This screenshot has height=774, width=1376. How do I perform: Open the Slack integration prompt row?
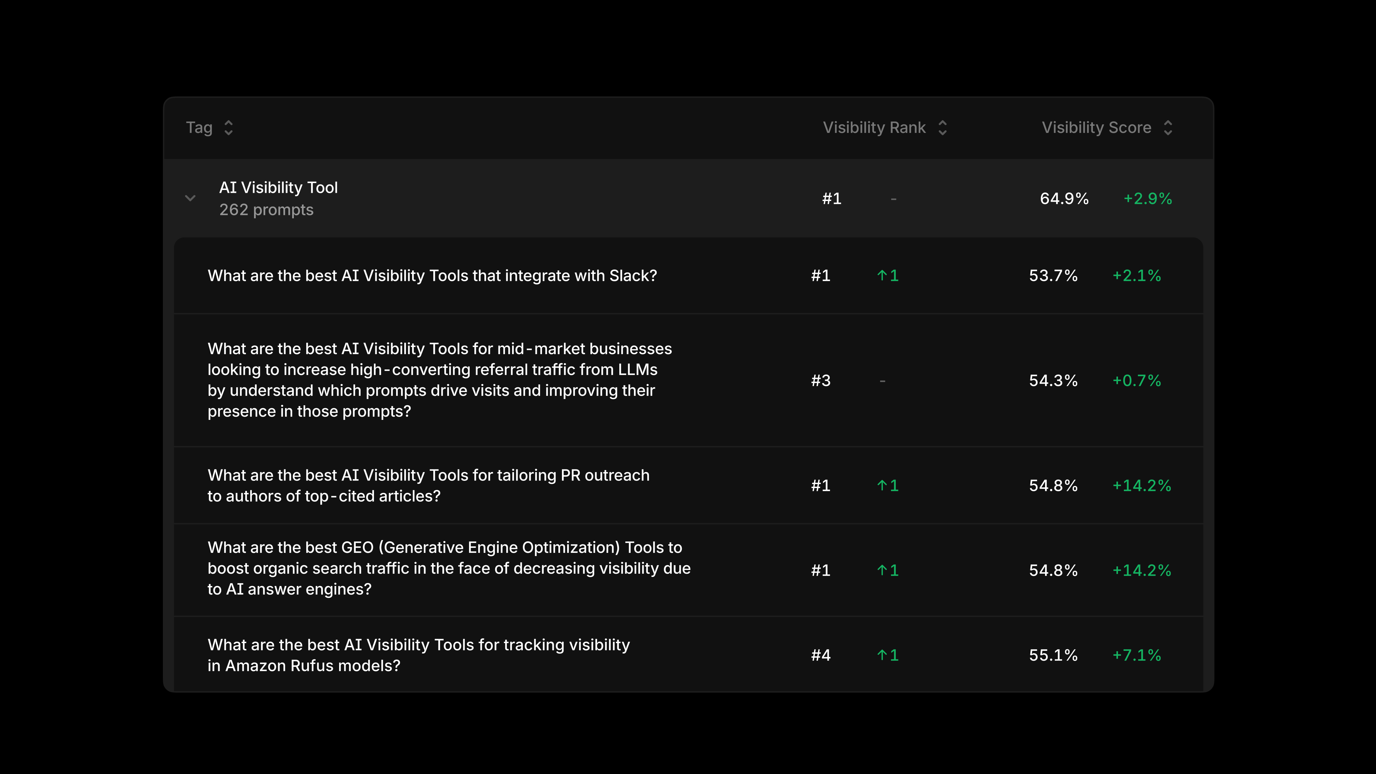click(x=689, y=276)
